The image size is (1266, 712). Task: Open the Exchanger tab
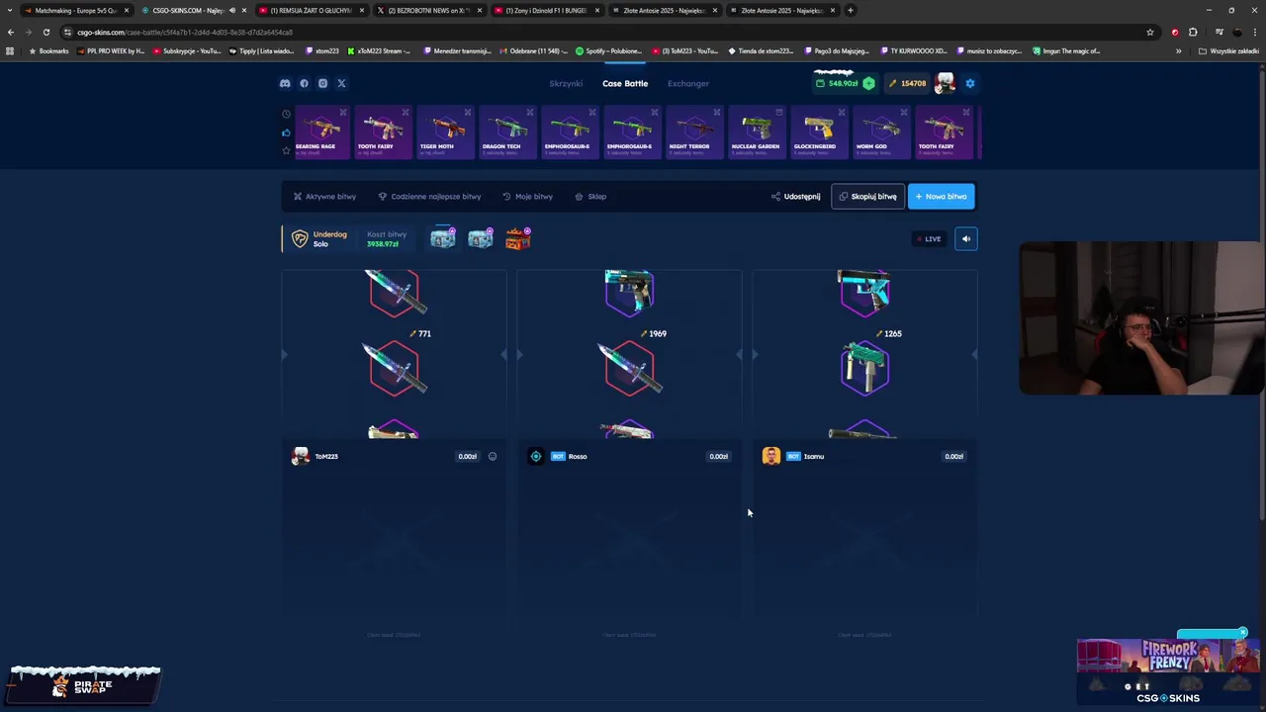tap(688, 83)
